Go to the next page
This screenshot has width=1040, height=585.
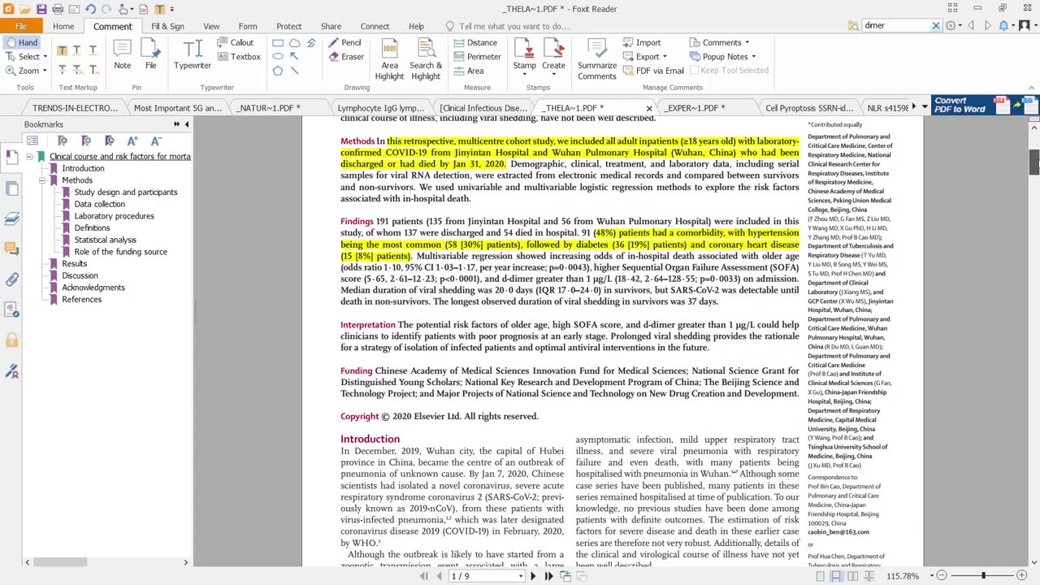(x=533, y=576)
